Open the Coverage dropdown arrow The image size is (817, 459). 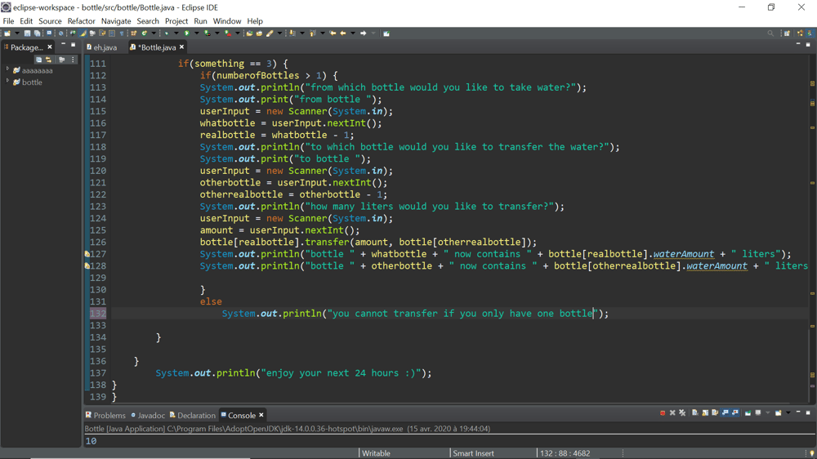217,33
